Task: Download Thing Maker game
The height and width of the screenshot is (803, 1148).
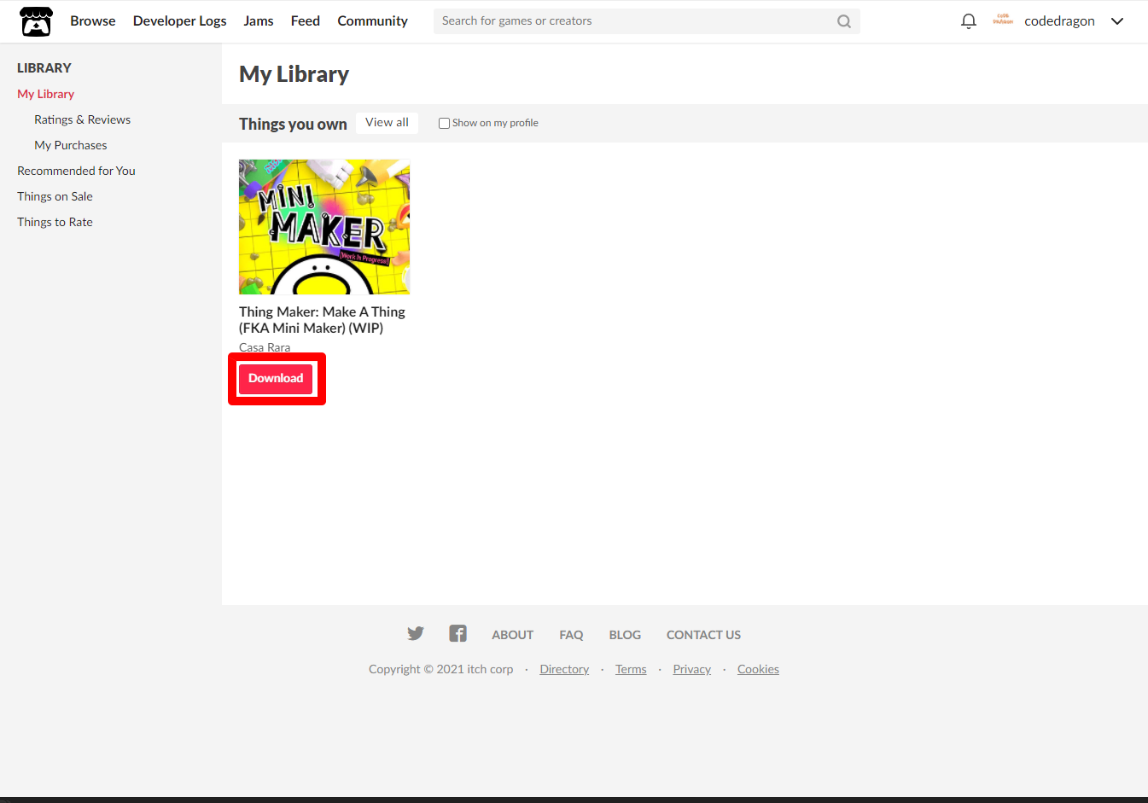Action: point(276,378)
